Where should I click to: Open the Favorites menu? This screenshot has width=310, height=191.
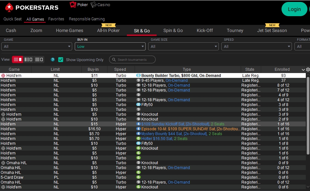56,19
